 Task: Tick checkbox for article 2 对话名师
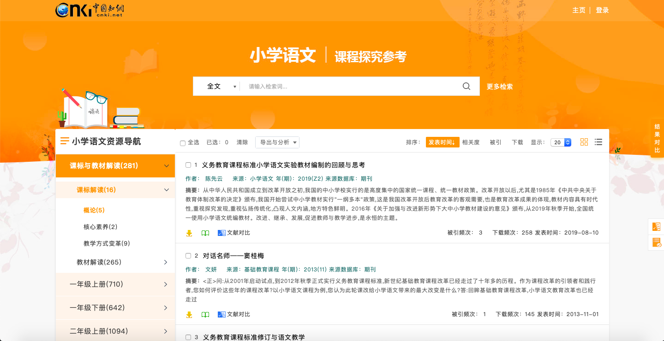[x=188, y=256]
